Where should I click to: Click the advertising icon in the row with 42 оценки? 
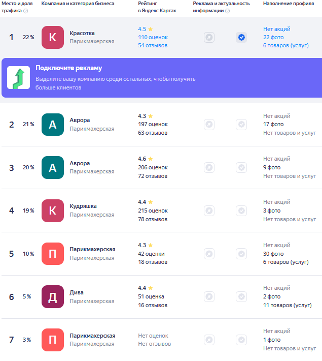(x=209, y=254)
